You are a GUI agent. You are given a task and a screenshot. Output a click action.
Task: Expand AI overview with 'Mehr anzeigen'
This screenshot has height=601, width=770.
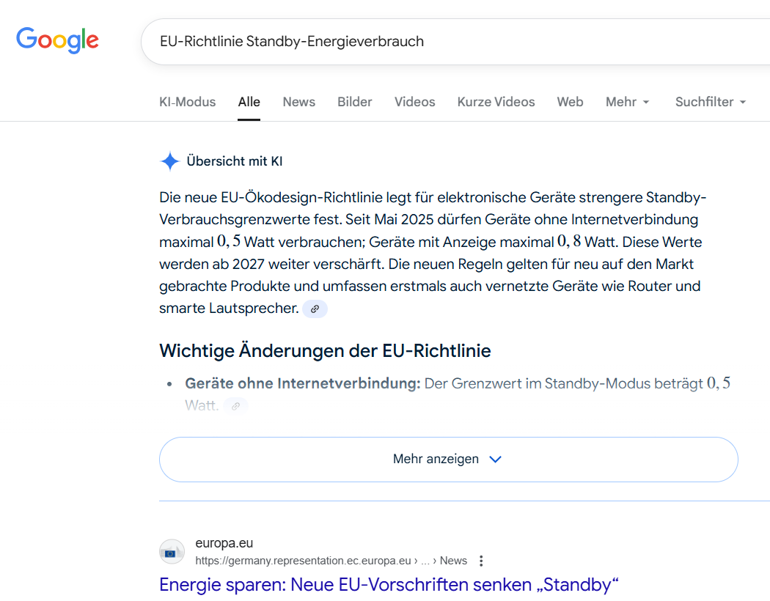pyautogui.click(x=448, y=460)
